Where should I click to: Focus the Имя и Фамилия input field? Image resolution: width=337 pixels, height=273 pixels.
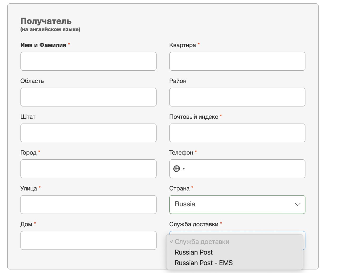[88, 61]
